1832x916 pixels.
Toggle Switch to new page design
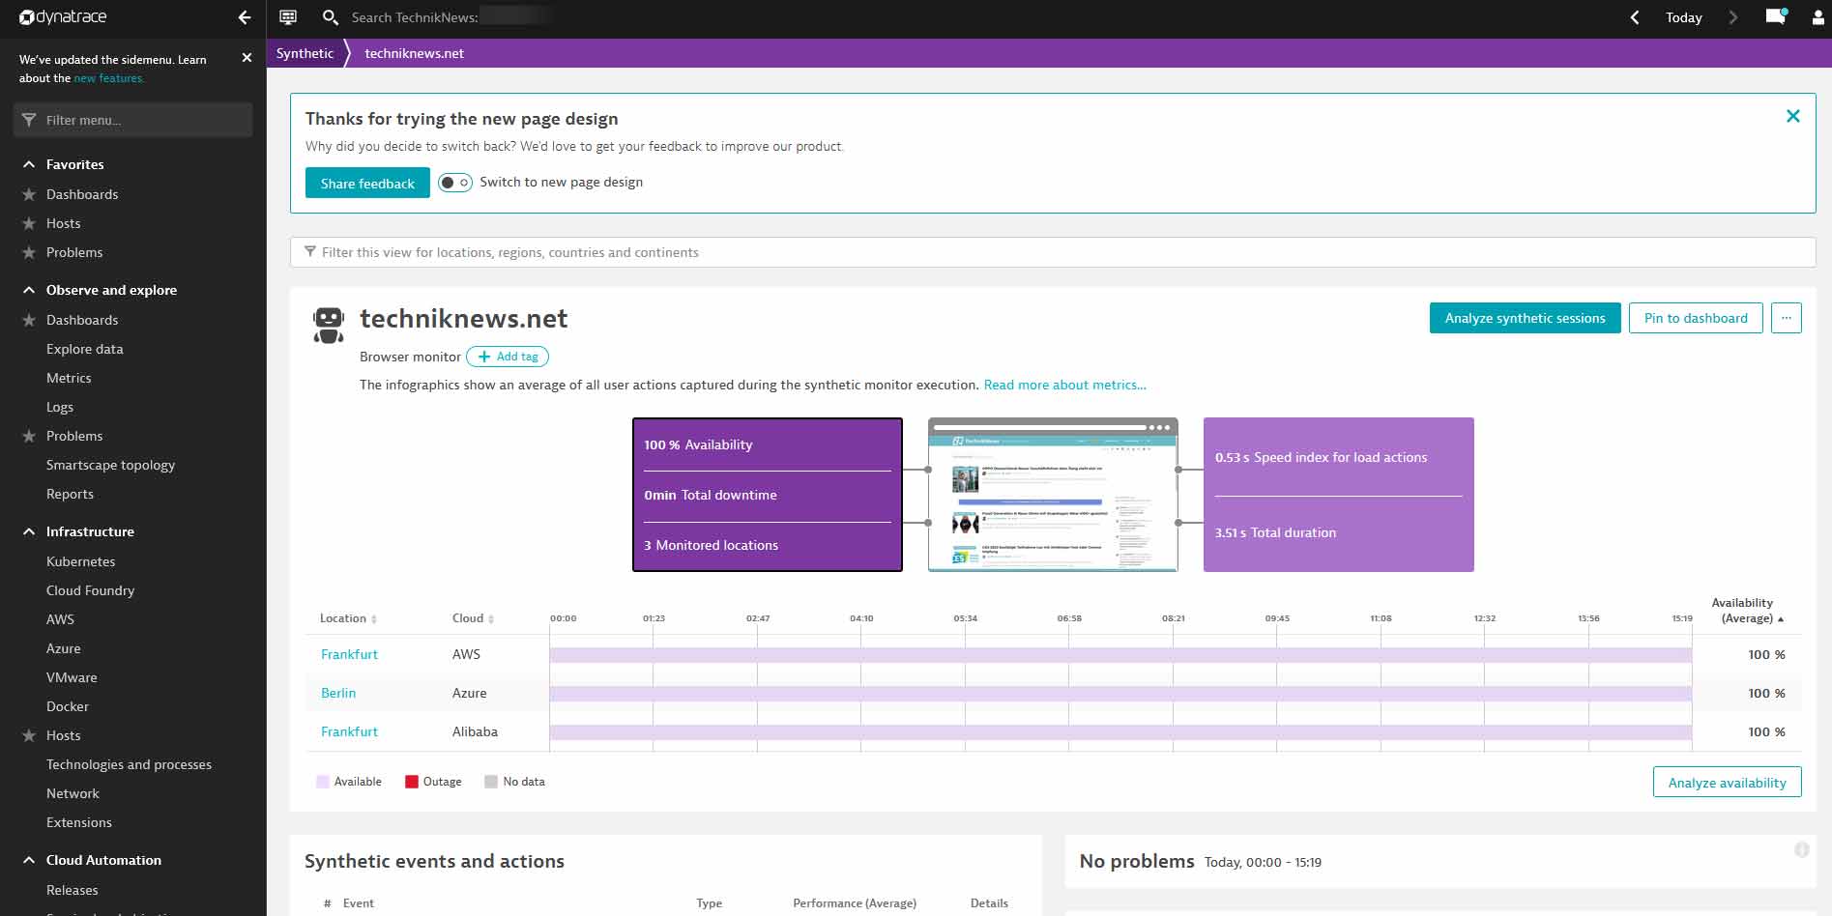point(454,183)
